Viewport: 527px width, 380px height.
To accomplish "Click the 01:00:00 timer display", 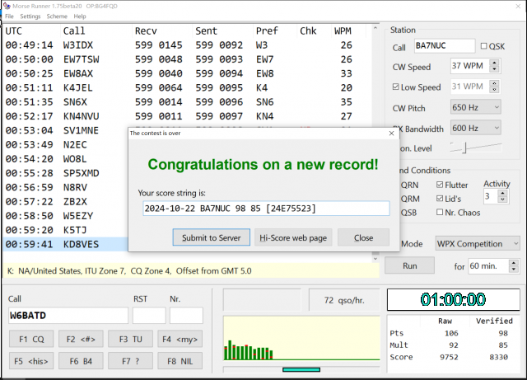I will pos(453,299).
